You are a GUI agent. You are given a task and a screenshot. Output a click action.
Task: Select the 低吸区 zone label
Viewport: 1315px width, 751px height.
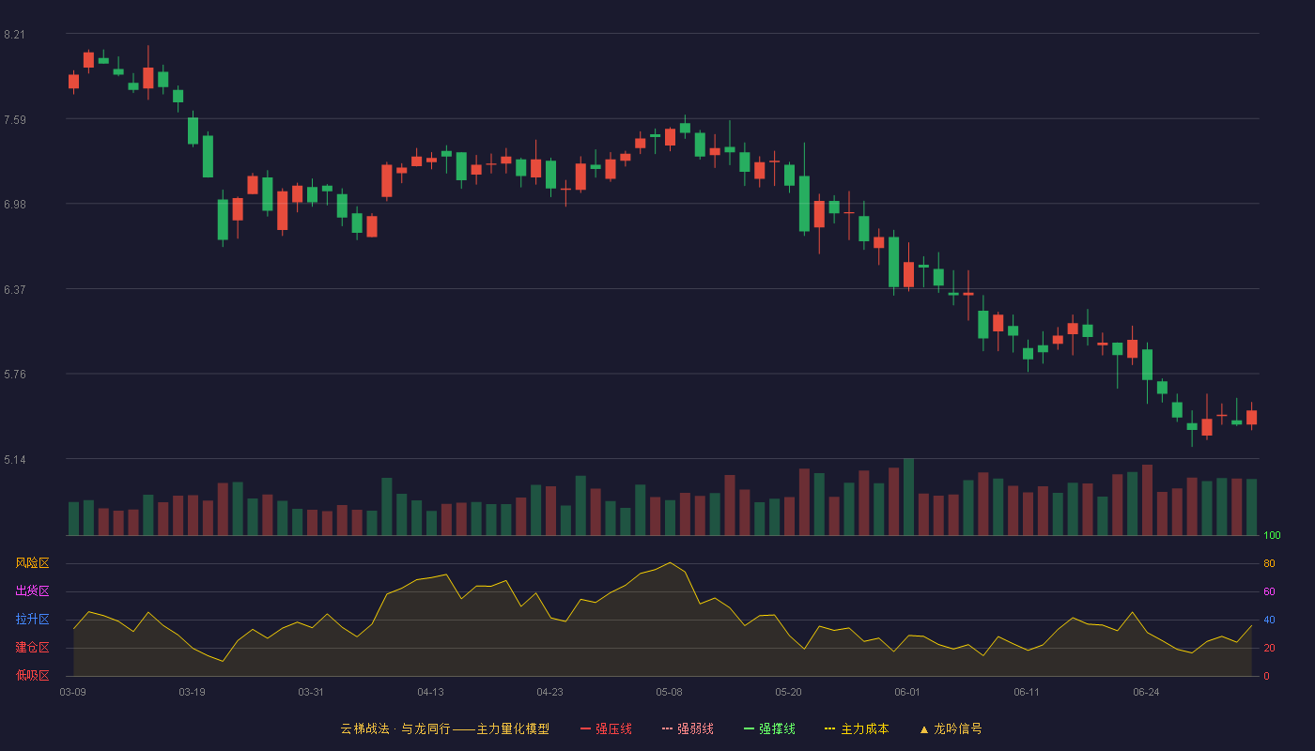[x=32, y=675]
